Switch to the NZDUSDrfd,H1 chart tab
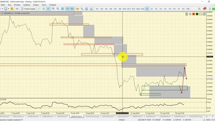Screen dimensions: 215x121 coord(108,117)
